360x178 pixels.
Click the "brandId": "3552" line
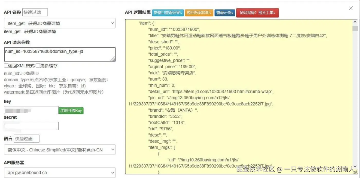(x=165, y=116)
